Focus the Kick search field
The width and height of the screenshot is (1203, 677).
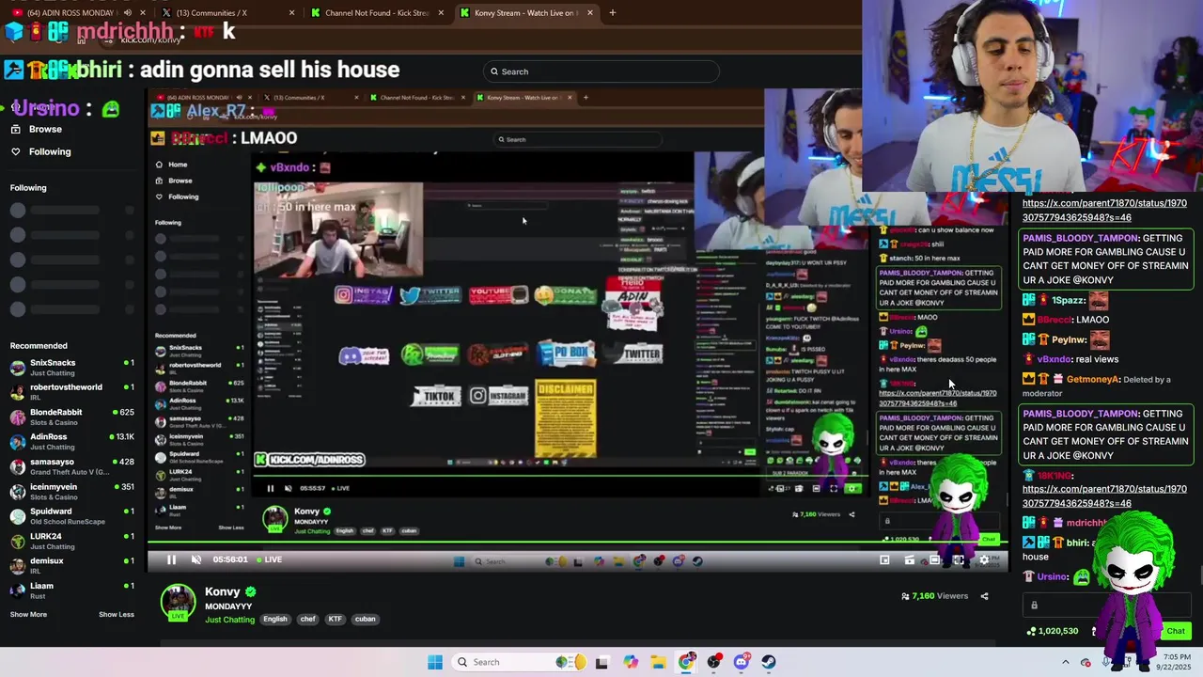pos(601,71)
